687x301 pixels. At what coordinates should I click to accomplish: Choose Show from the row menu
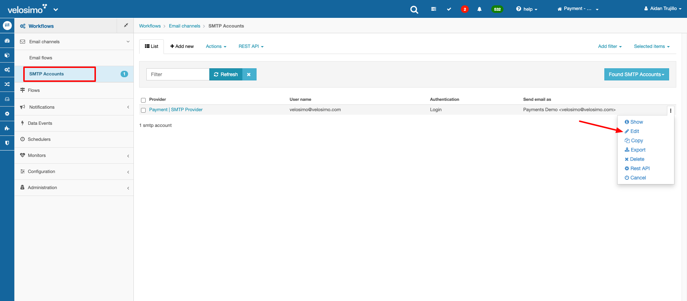click(634, 122)
